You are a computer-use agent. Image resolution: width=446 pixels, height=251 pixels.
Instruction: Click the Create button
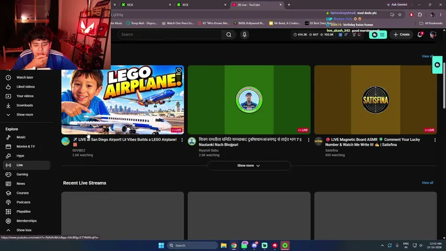[x=402, y=35]
